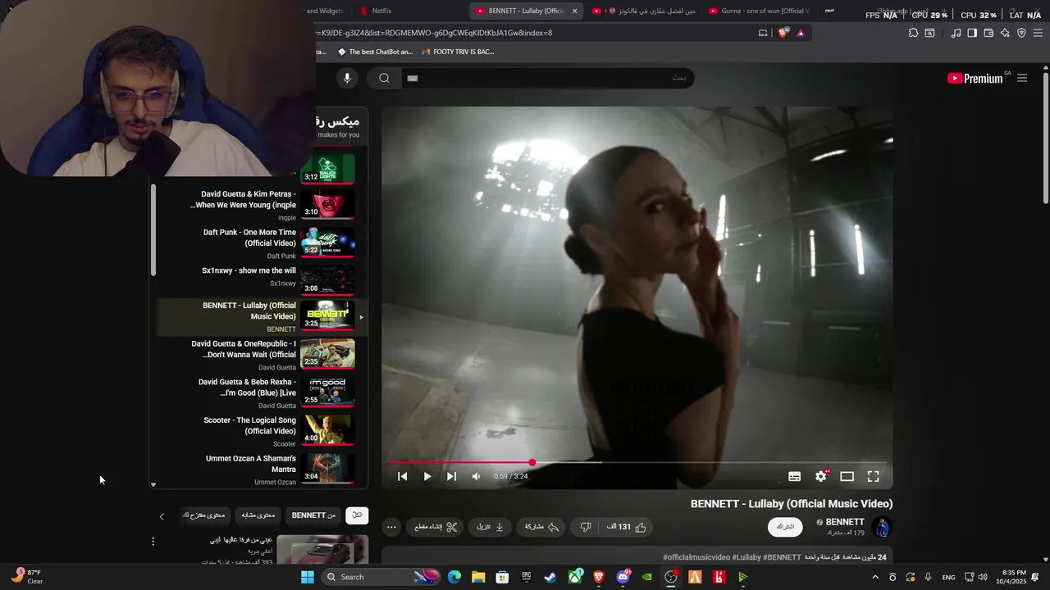Image resolution: width=1050 pixels, height=590 pixels.
Task: Open player settings gear menu
Action: 821,476
